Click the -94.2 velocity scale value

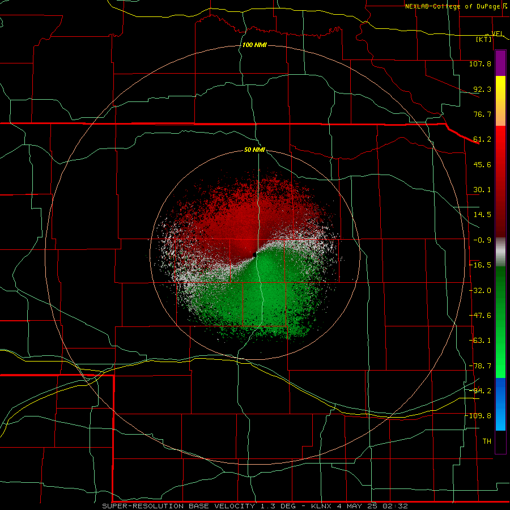tap(480, 390)
